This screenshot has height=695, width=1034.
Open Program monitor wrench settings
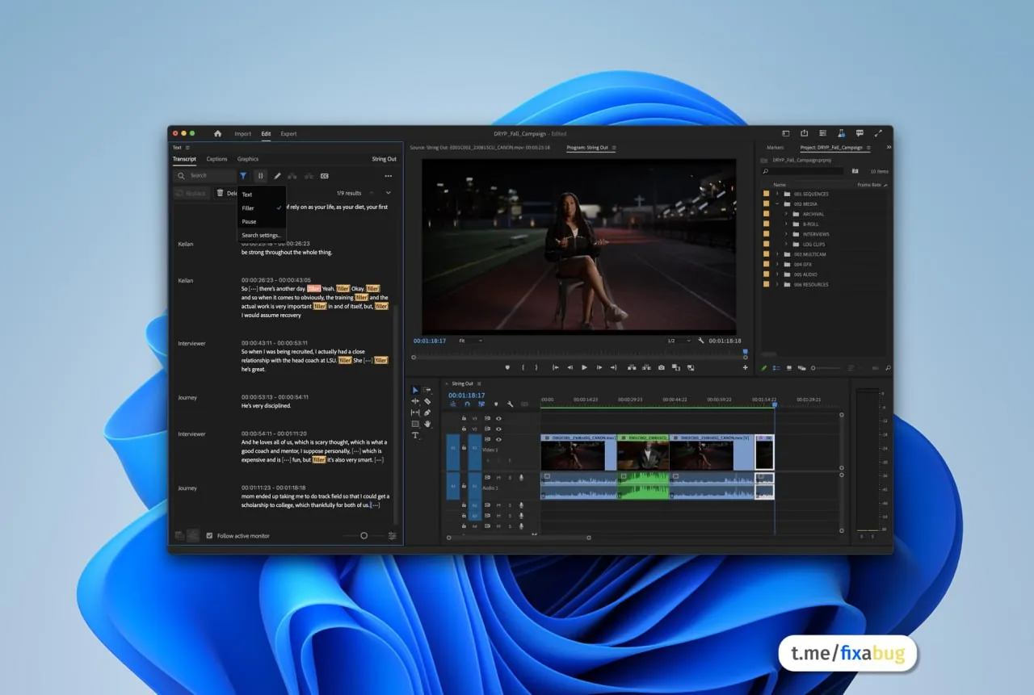(701, 341)
